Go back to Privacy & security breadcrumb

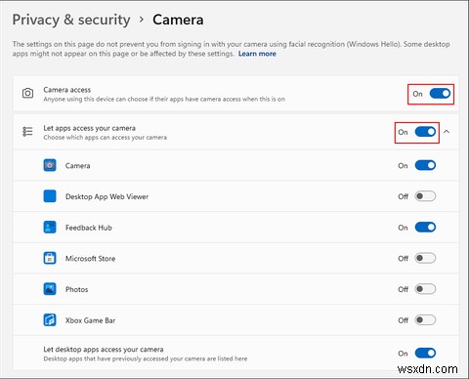(71, 20)
